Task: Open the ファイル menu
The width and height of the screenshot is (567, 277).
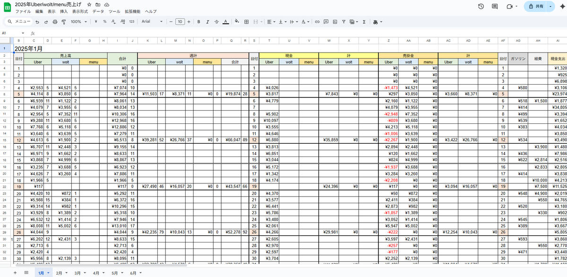Action: click(23, 11)
